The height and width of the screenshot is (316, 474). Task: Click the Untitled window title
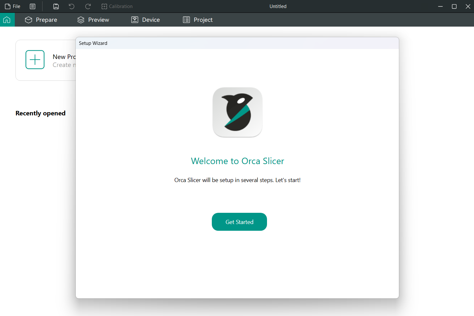(278, 6)
